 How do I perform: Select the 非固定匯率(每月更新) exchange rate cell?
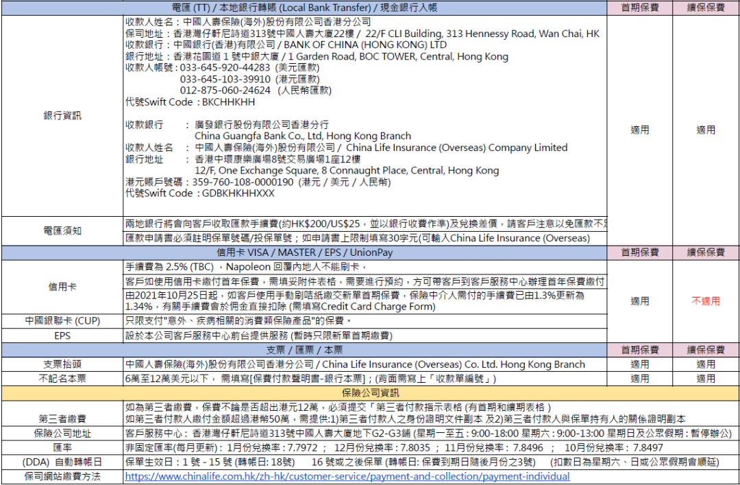pos(432,448)
